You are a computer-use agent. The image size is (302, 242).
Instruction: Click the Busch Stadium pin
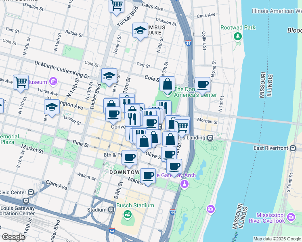127,215
